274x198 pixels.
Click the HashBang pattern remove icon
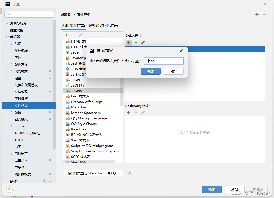point(136,113)
